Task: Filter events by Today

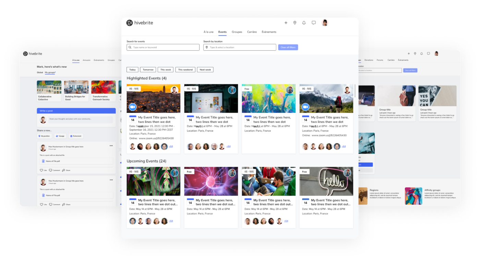Action: (132, 70)
